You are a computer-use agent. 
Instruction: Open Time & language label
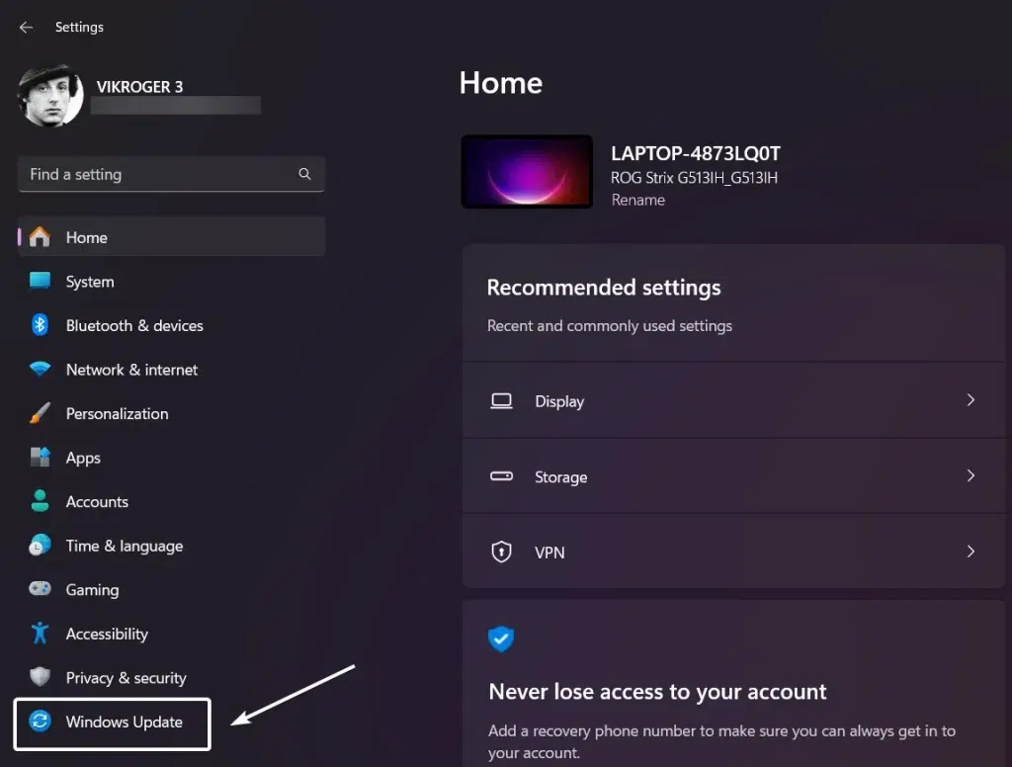click(x=125, y=547)
